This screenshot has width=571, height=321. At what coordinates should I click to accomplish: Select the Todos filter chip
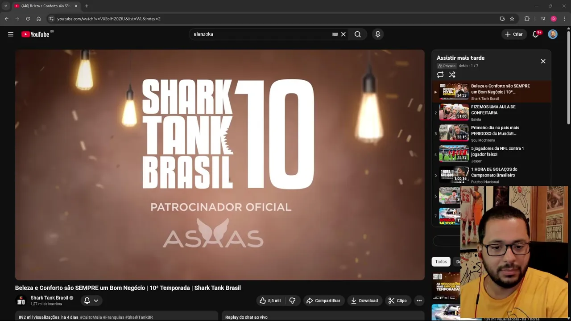coord(441,262)
